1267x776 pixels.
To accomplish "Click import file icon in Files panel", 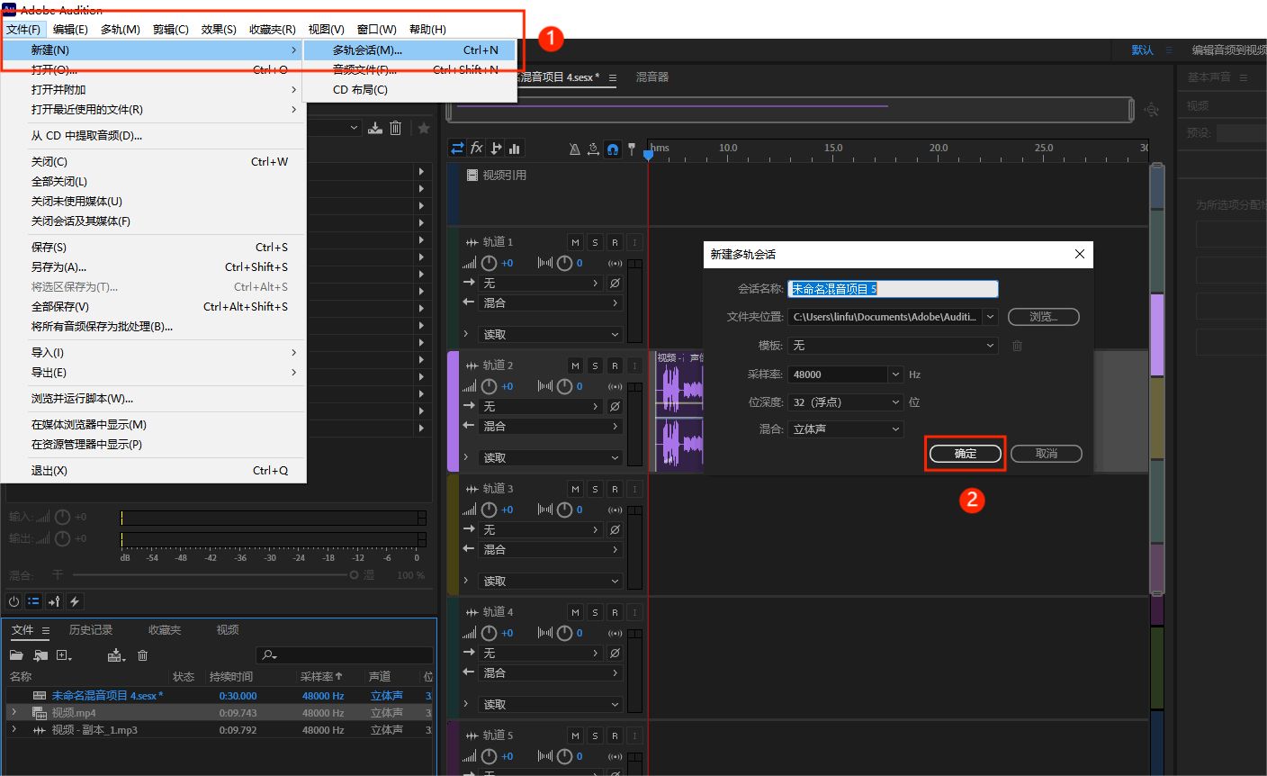I will point(40,655).
